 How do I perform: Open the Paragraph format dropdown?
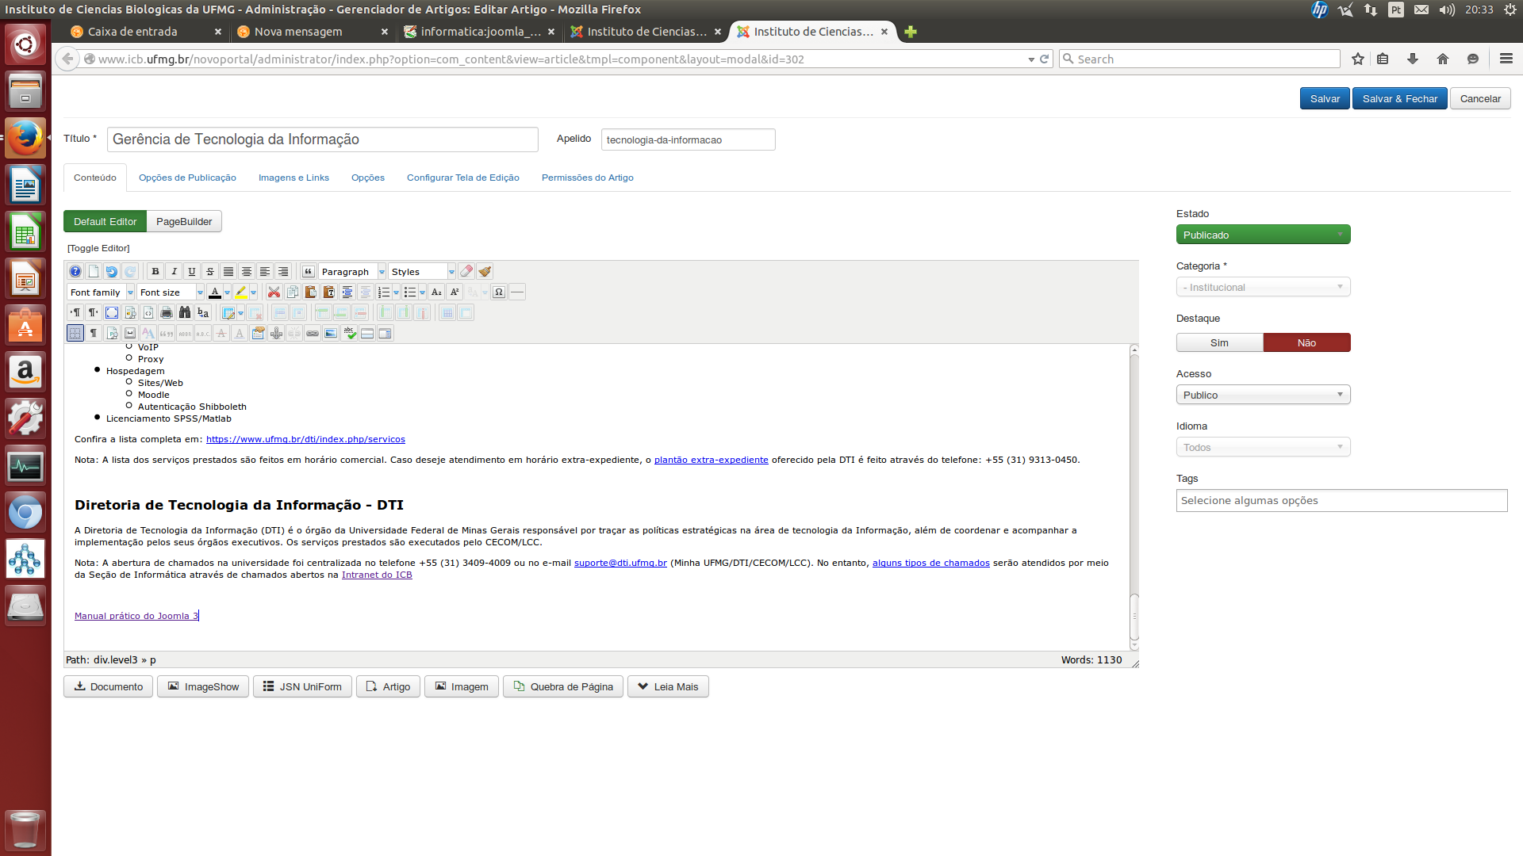pyautogui.click(x=352, y=272)
